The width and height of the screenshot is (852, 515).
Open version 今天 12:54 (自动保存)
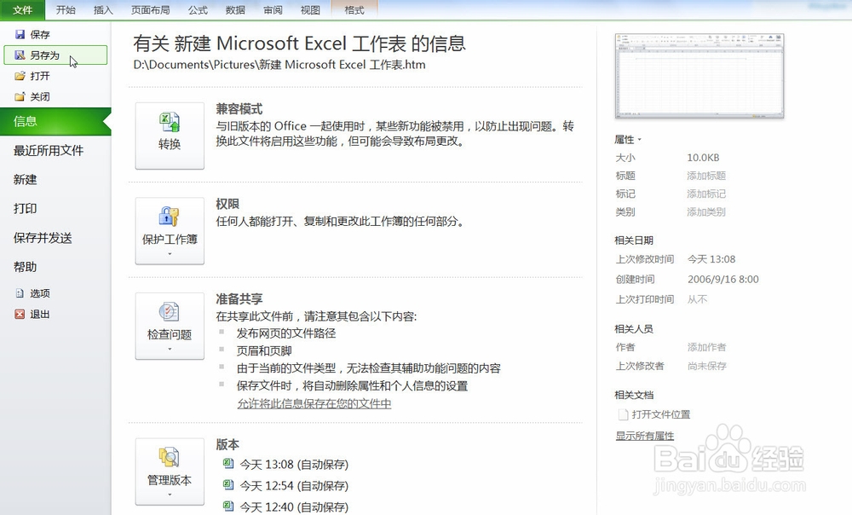pyautogui.click(x=294, y=486)
